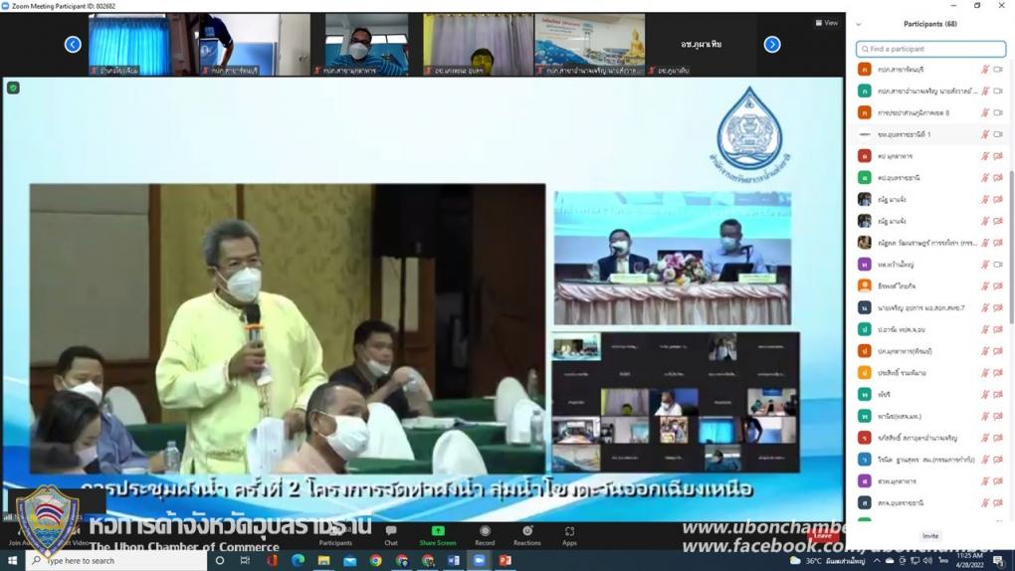Start recording with the Record button

pos(485,535)
